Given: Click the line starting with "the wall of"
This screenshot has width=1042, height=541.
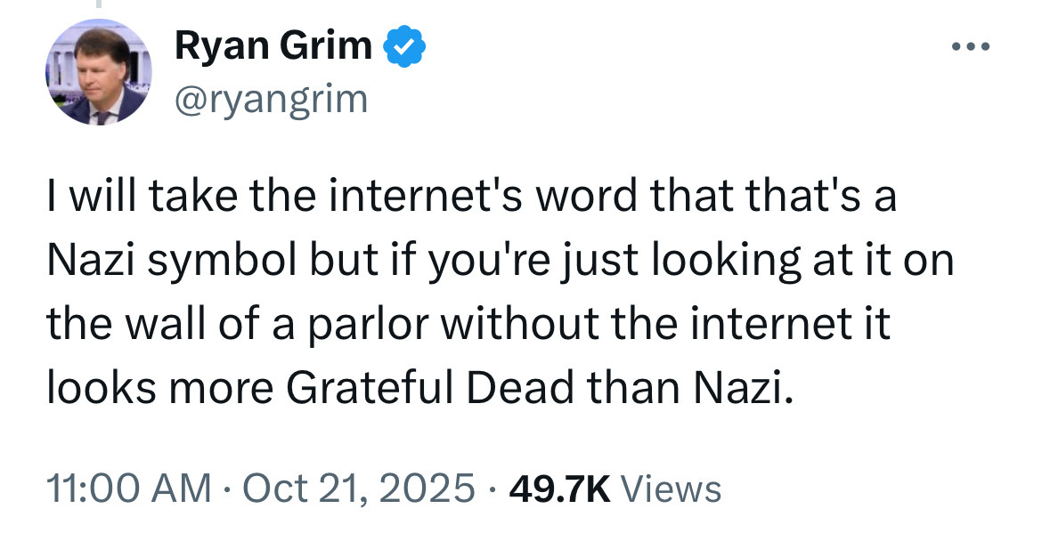Looking at the screenshot, I should [x=468, y=325].
